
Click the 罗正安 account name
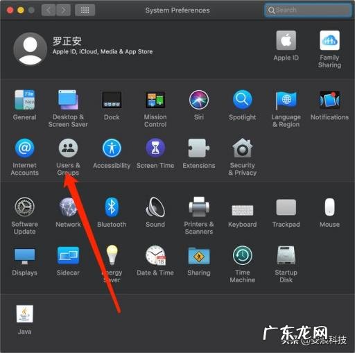click(67, 41)
